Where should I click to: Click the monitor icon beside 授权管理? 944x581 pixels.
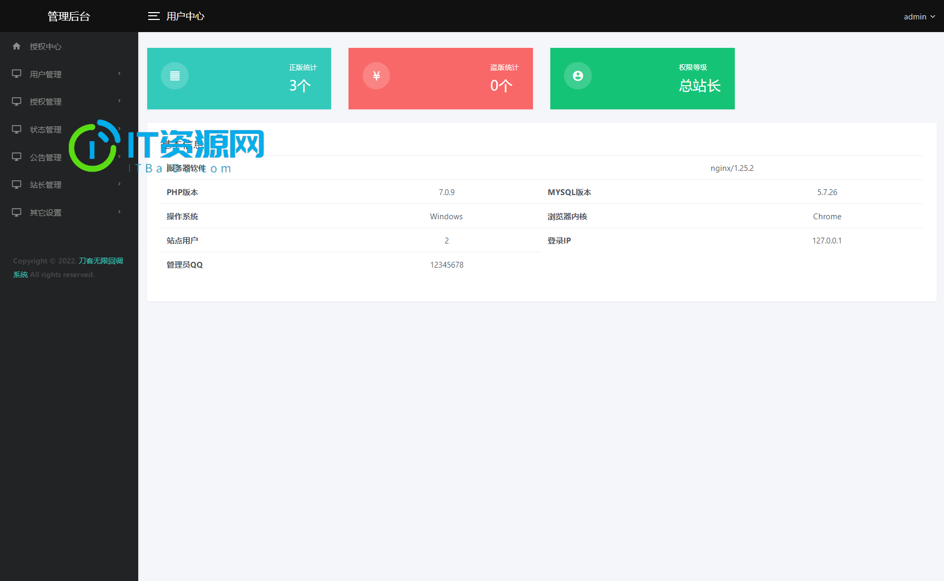[17, 101]
